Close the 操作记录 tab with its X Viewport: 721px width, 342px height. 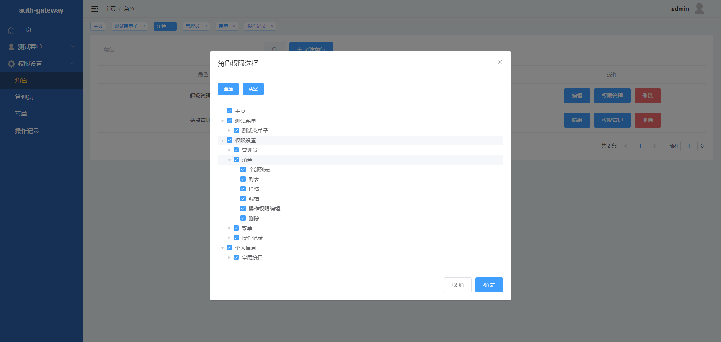point(272,26)
